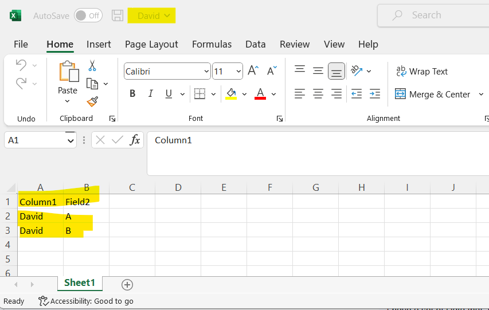Click the Format Painter brush icon
This screenshot has height=310, width=489.
(x=92, y=101)
